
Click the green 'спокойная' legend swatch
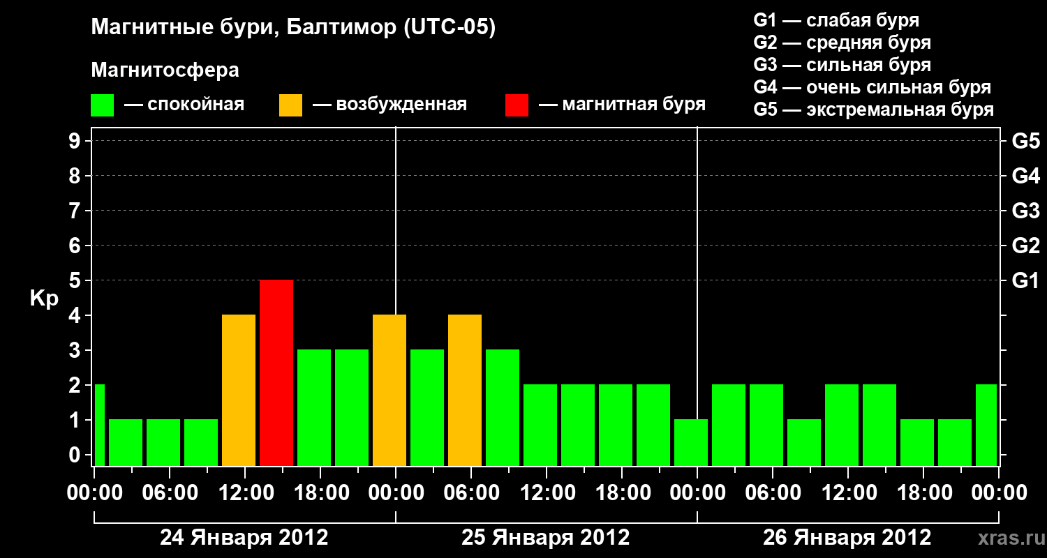click(103, 105)
